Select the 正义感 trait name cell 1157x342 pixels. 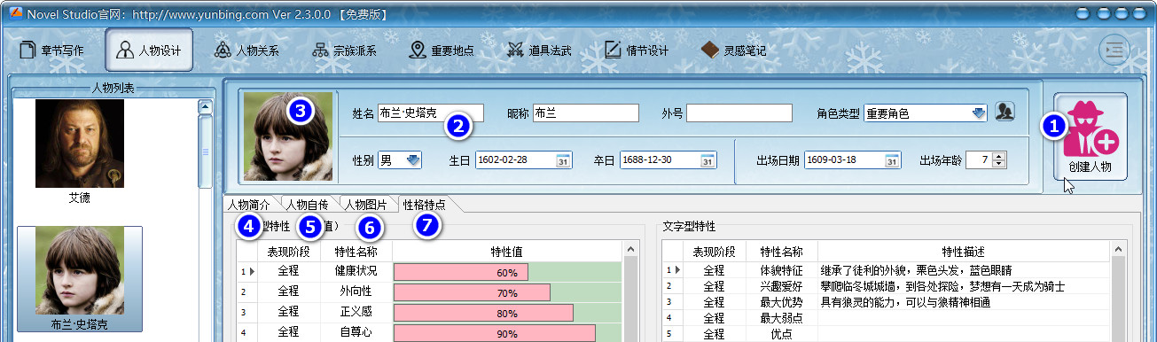tap(356, 313)
